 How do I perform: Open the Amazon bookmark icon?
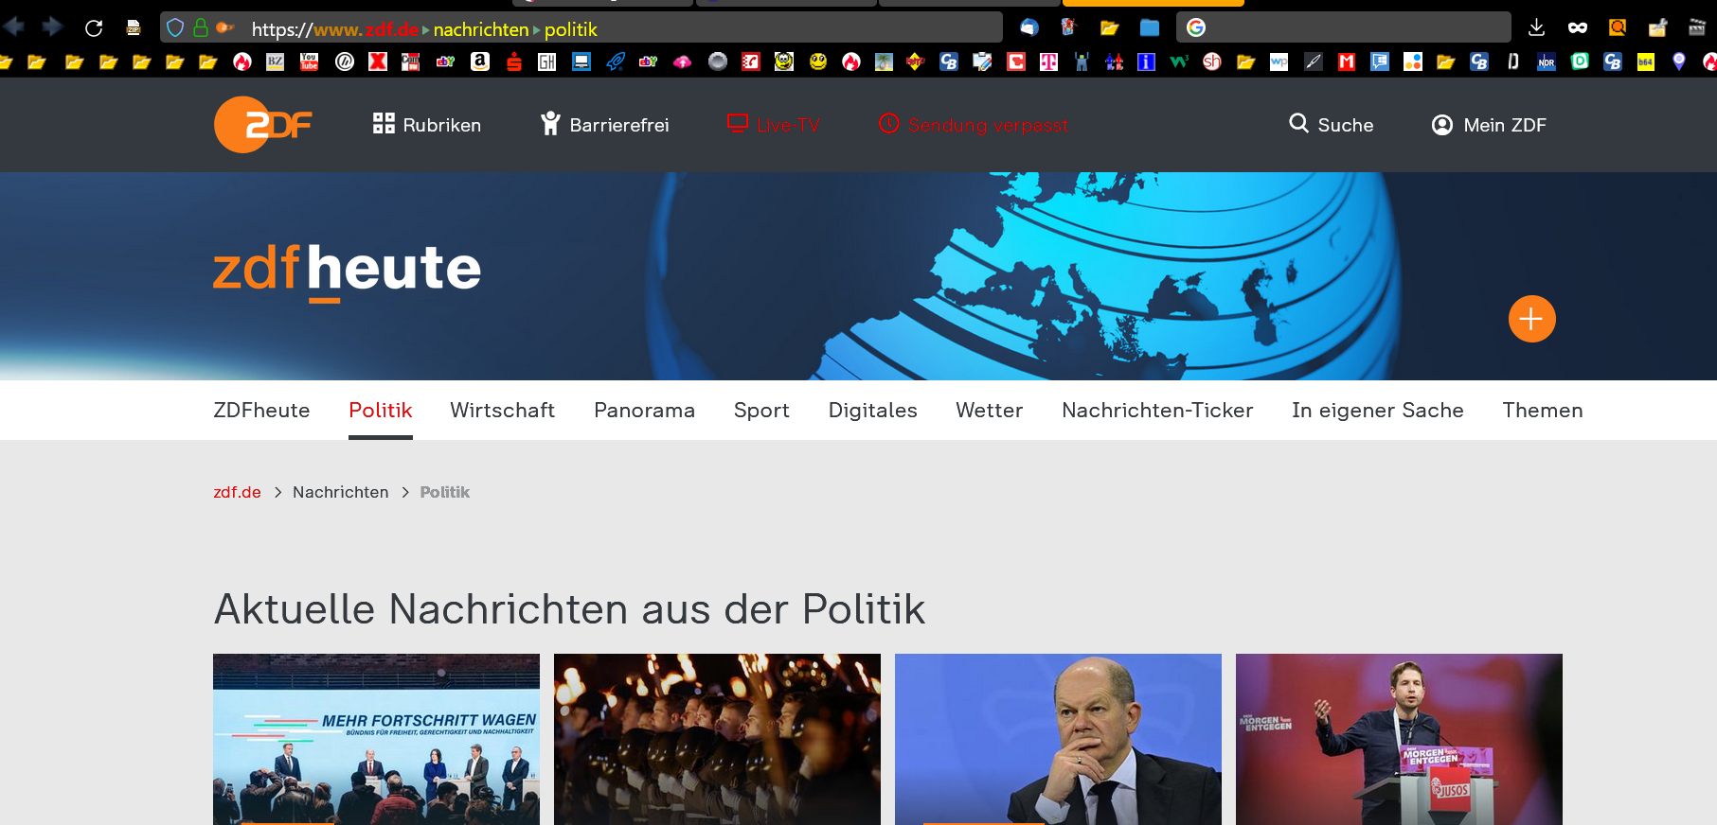480,62
